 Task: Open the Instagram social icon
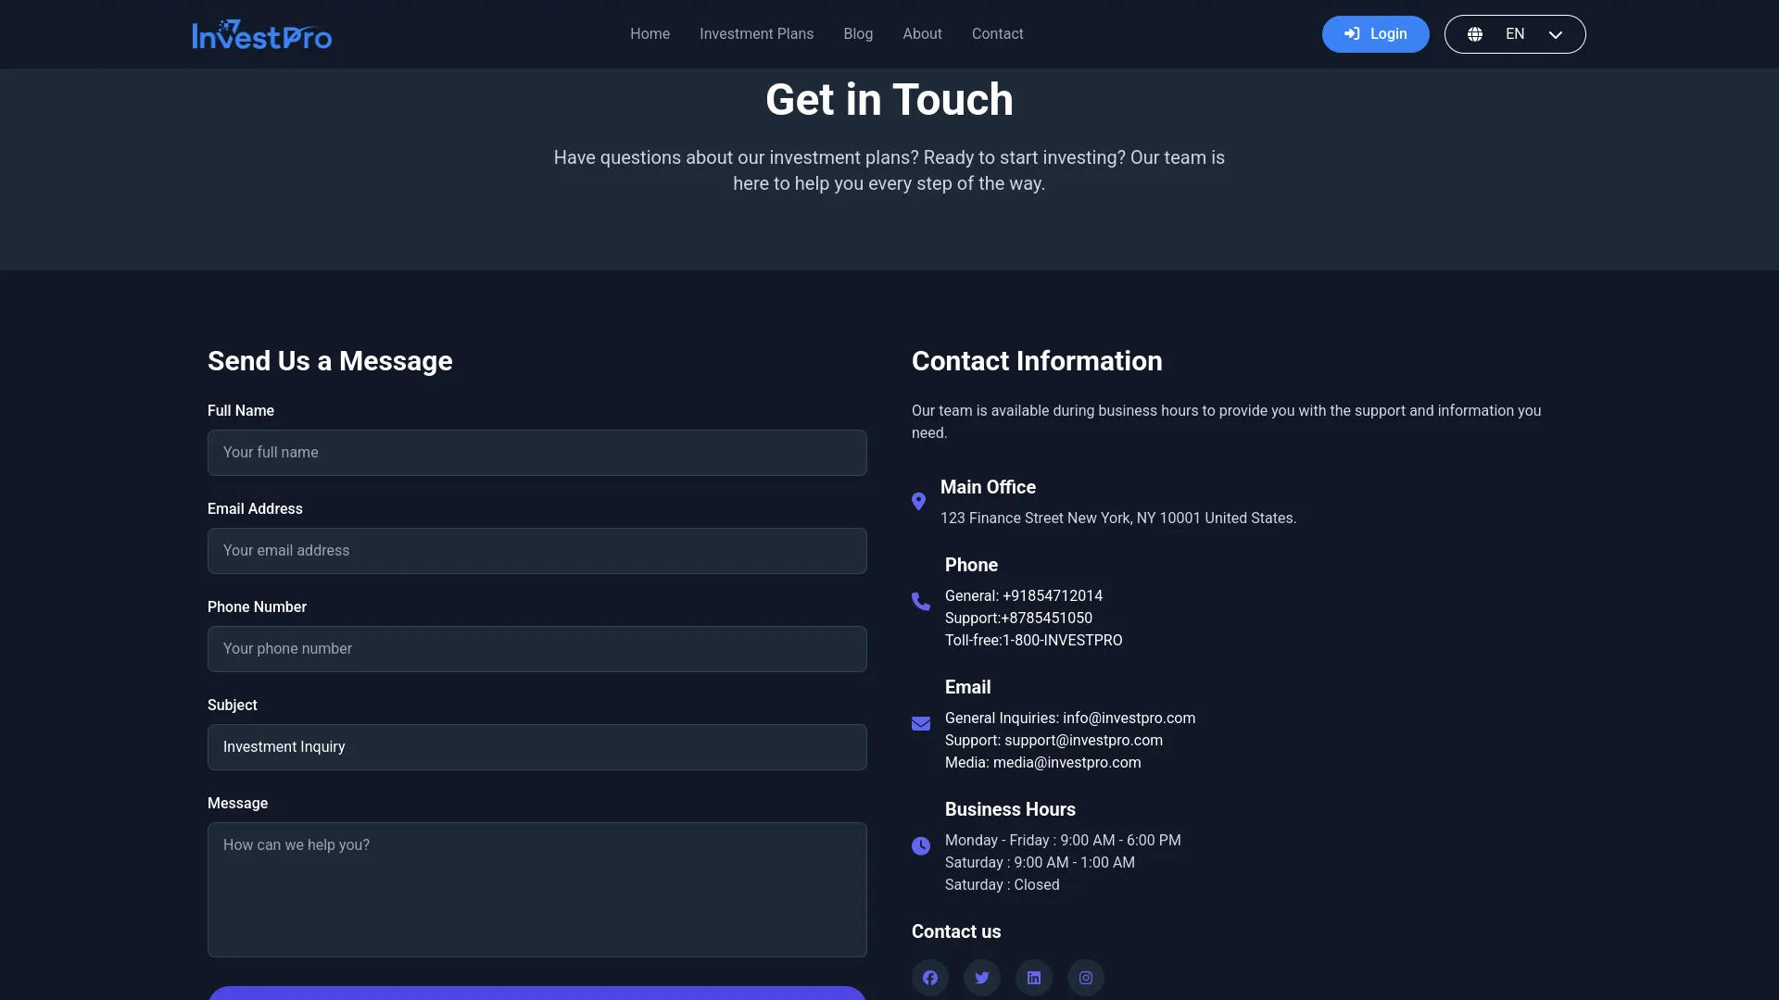click(1085, 978)
